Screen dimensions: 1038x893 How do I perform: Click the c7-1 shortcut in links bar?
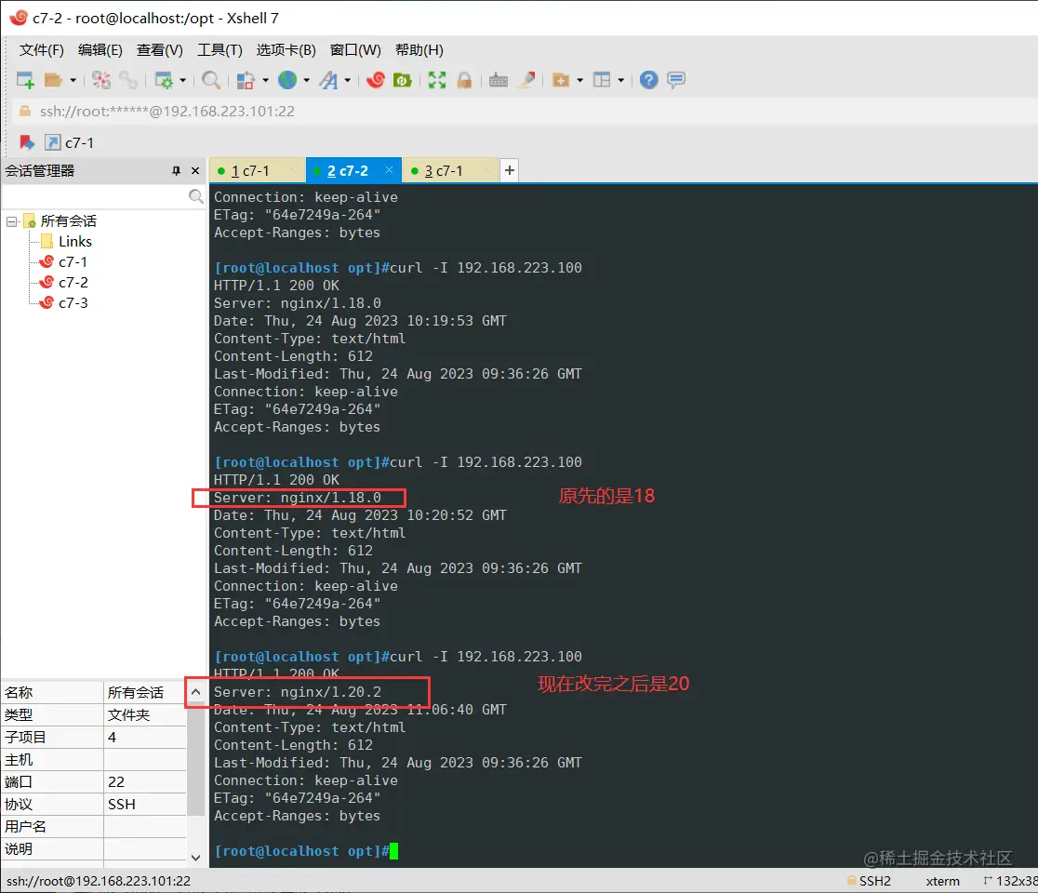(70, 142)
